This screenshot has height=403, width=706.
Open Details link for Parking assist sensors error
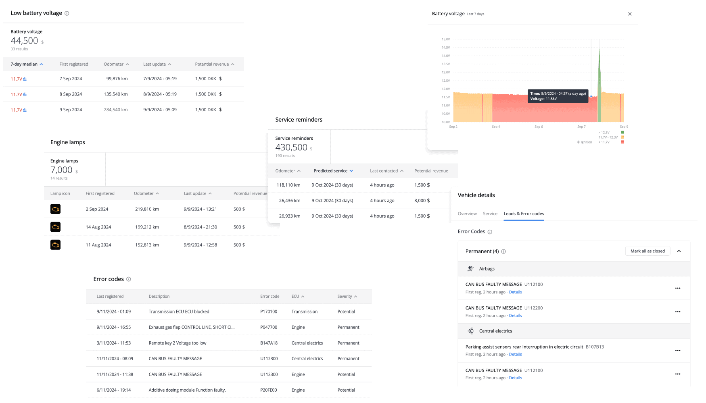tap(515, 355)
